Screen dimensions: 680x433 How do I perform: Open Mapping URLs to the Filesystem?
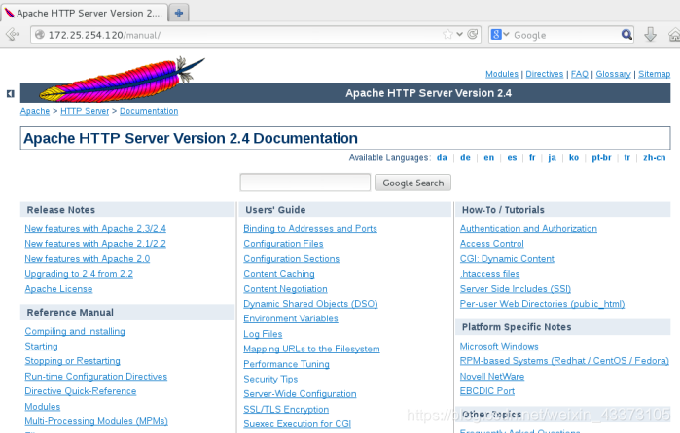pyautogui.click(x=311, y=349)
